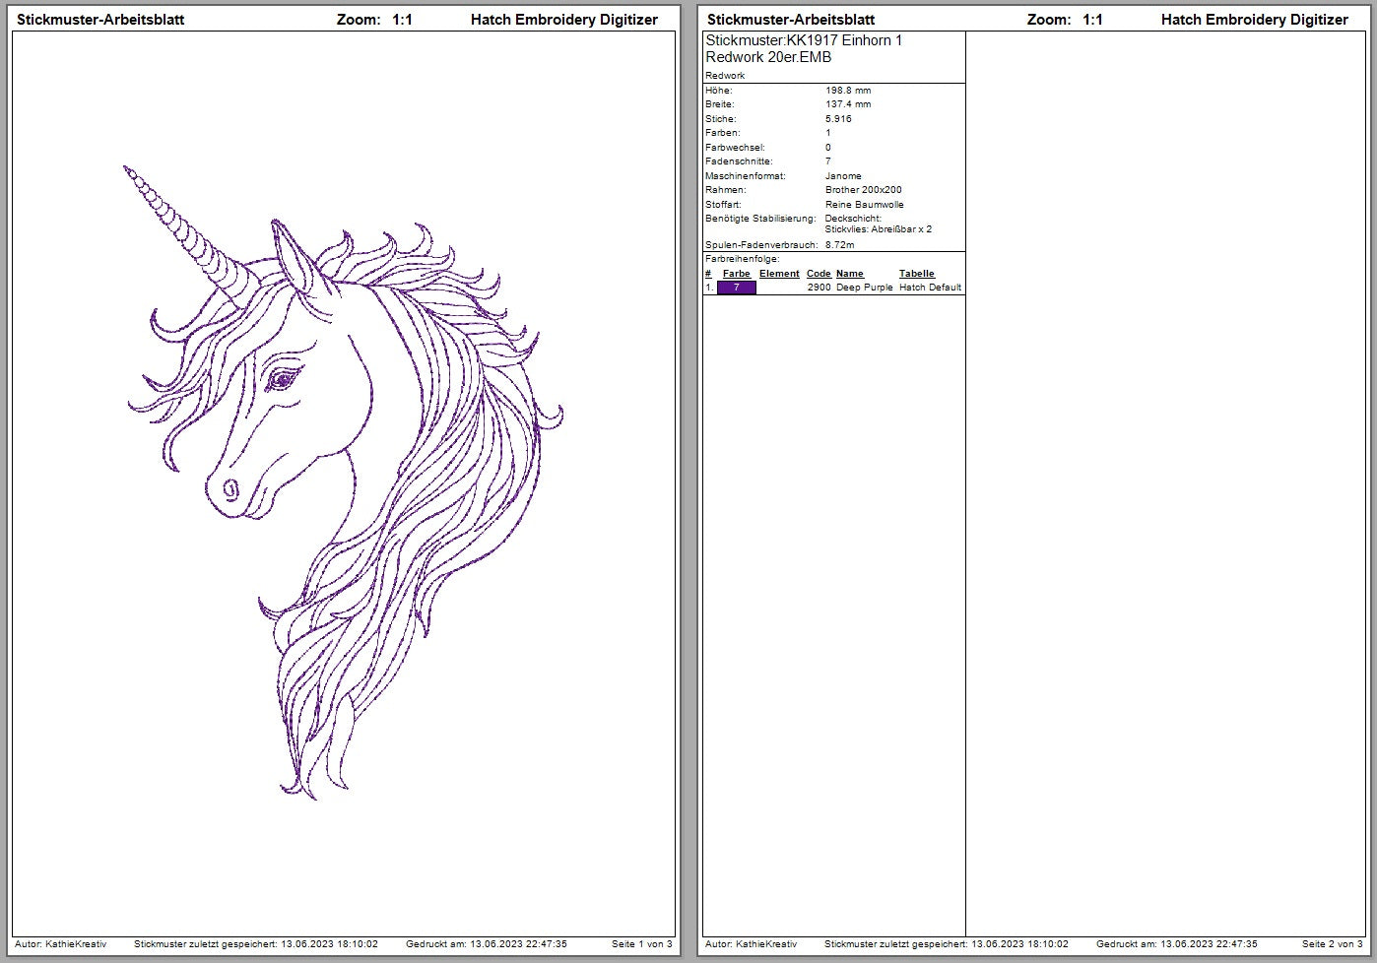Click the 'Redwork' subtitle under the design title
This screenshot has height=963, width=1377.
pyautogui.click(x=725, y=76)
